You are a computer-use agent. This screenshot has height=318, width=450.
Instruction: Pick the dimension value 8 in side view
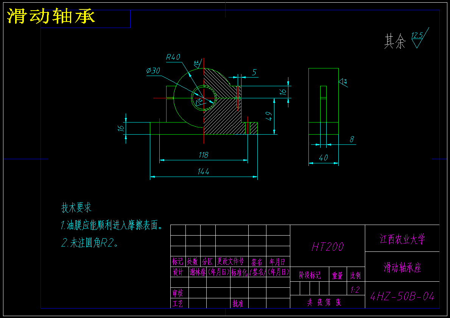click(352, 140)
